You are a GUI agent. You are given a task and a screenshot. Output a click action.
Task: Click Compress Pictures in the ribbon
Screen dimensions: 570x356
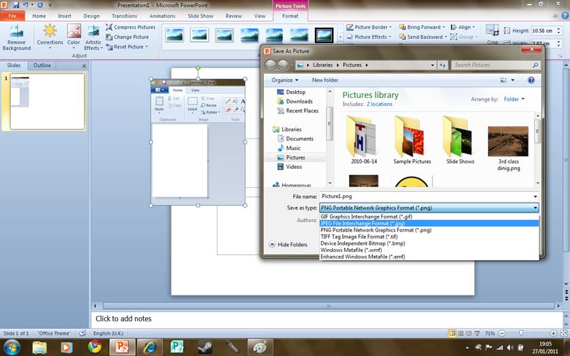pyautogui.click(x=130, y=27)
